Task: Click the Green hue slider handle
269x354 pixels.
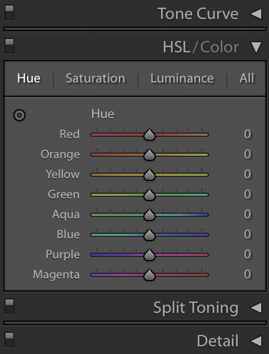Action: click(x=150, y=195)
